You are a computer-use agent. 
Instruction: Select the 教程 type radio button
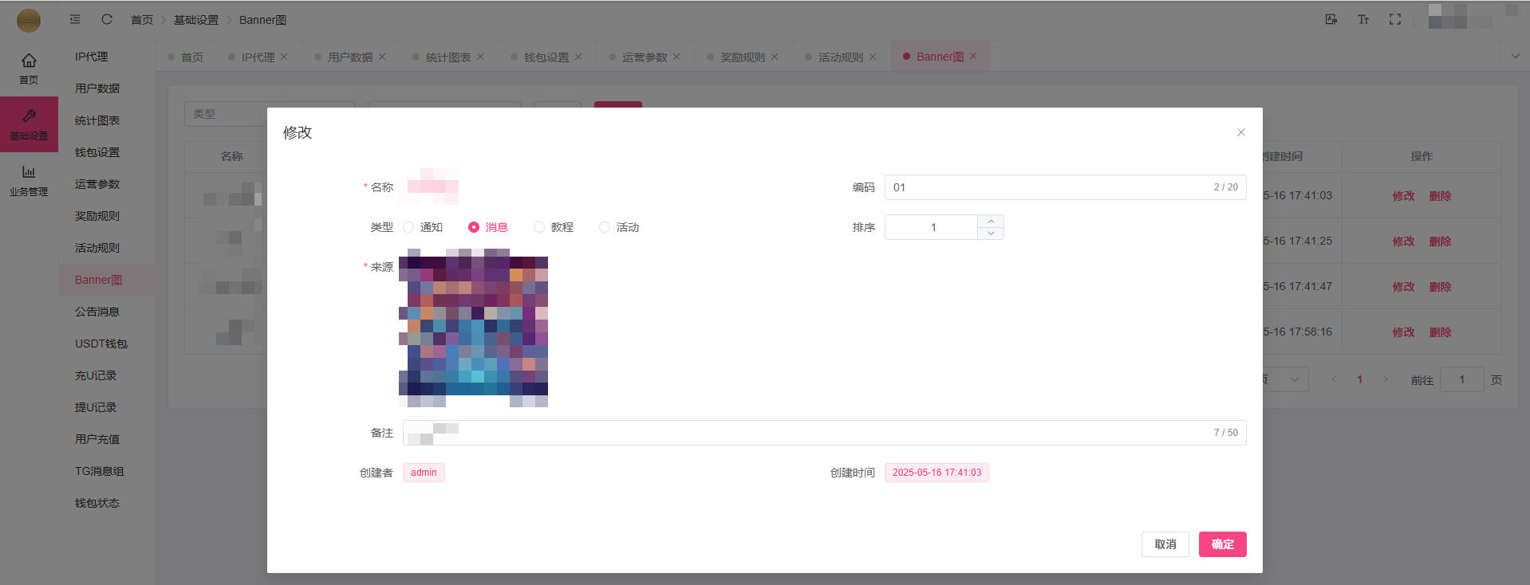click(539, 227)
